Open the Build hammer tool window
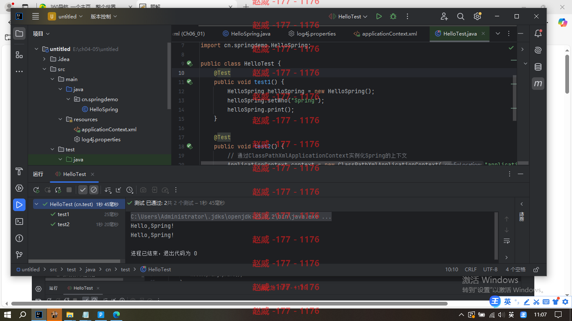The width and height of the screenshot is (572, 321). pos(19,171)
